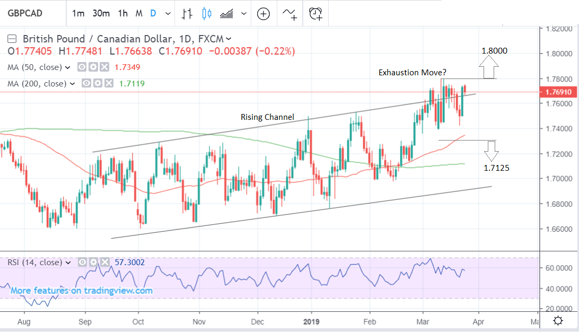Expand the timeframe interval dropdown arrow
The height and width of the screenshot is (332, 579).
[168, 14]
